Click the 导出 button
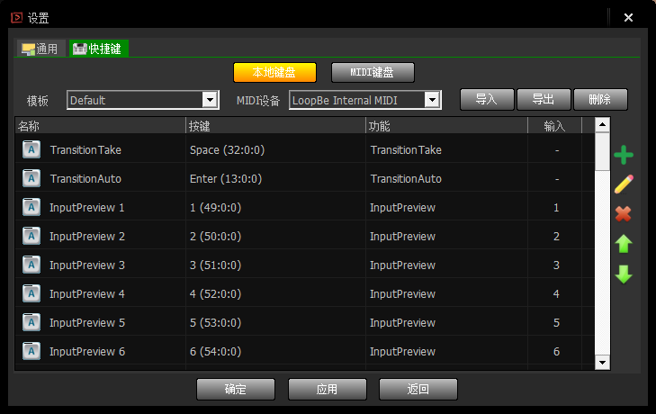 coord(543,100)
